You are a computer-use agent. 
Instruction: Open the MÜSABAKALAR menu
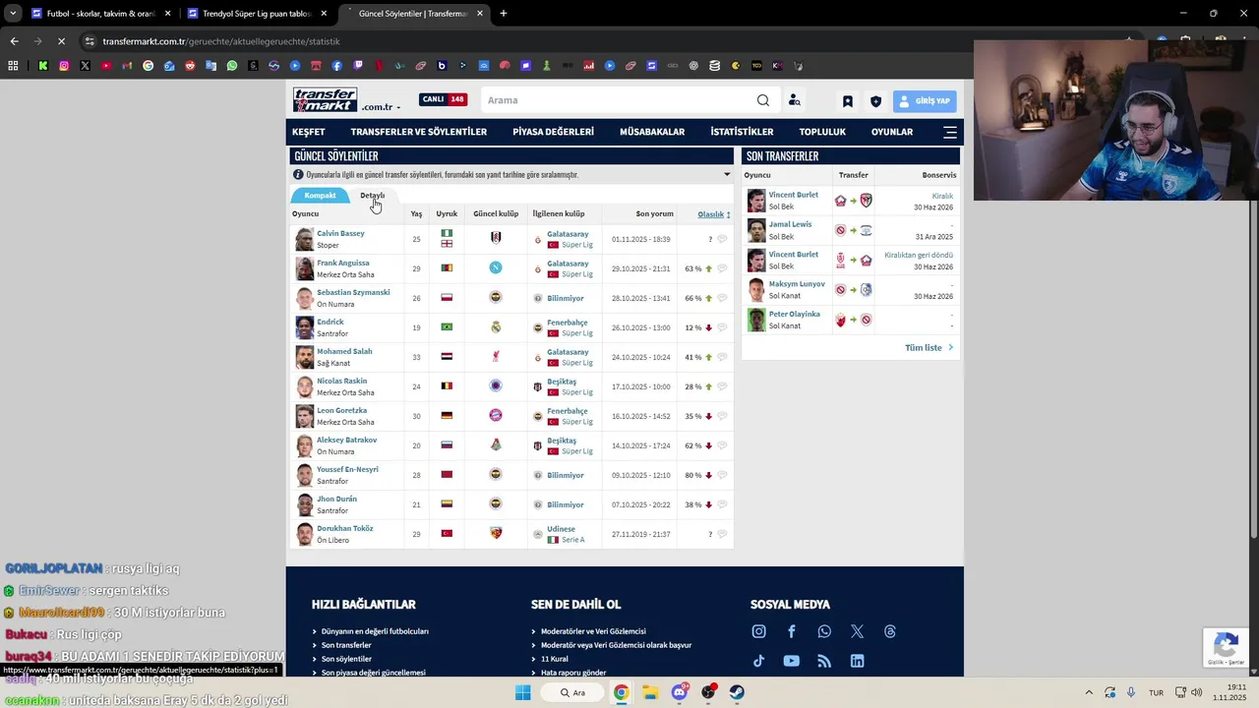tap(652, 132)
